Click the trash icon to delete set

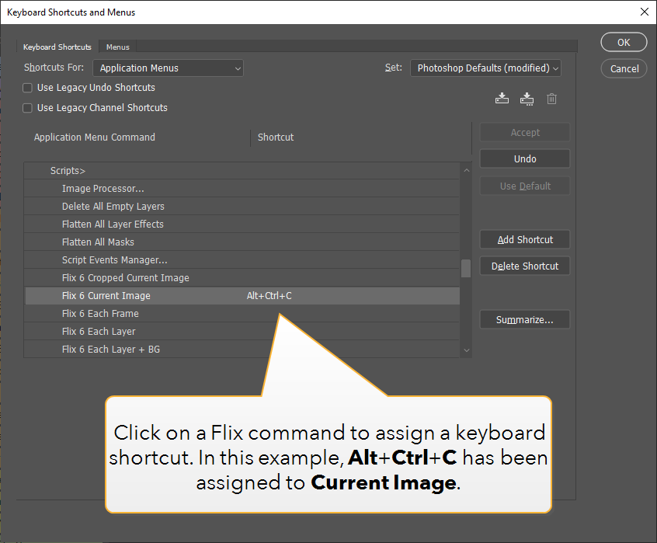click(551, 99)
